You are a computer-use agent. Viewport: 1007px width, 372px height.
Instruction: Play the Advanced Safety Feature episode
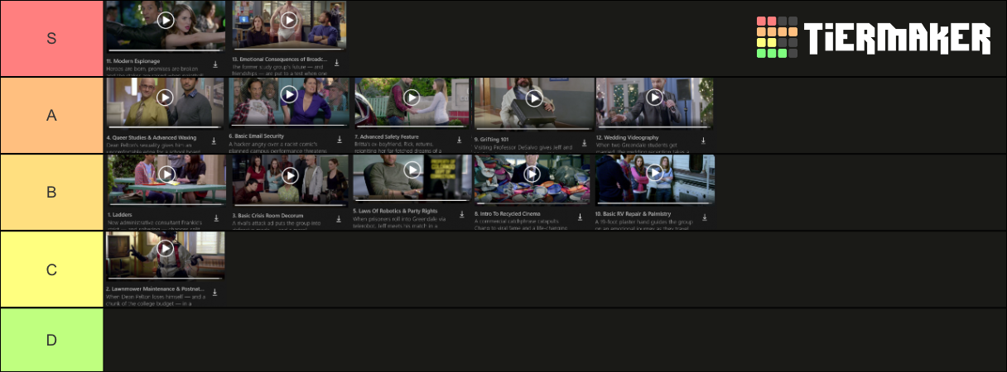point(411,97)
